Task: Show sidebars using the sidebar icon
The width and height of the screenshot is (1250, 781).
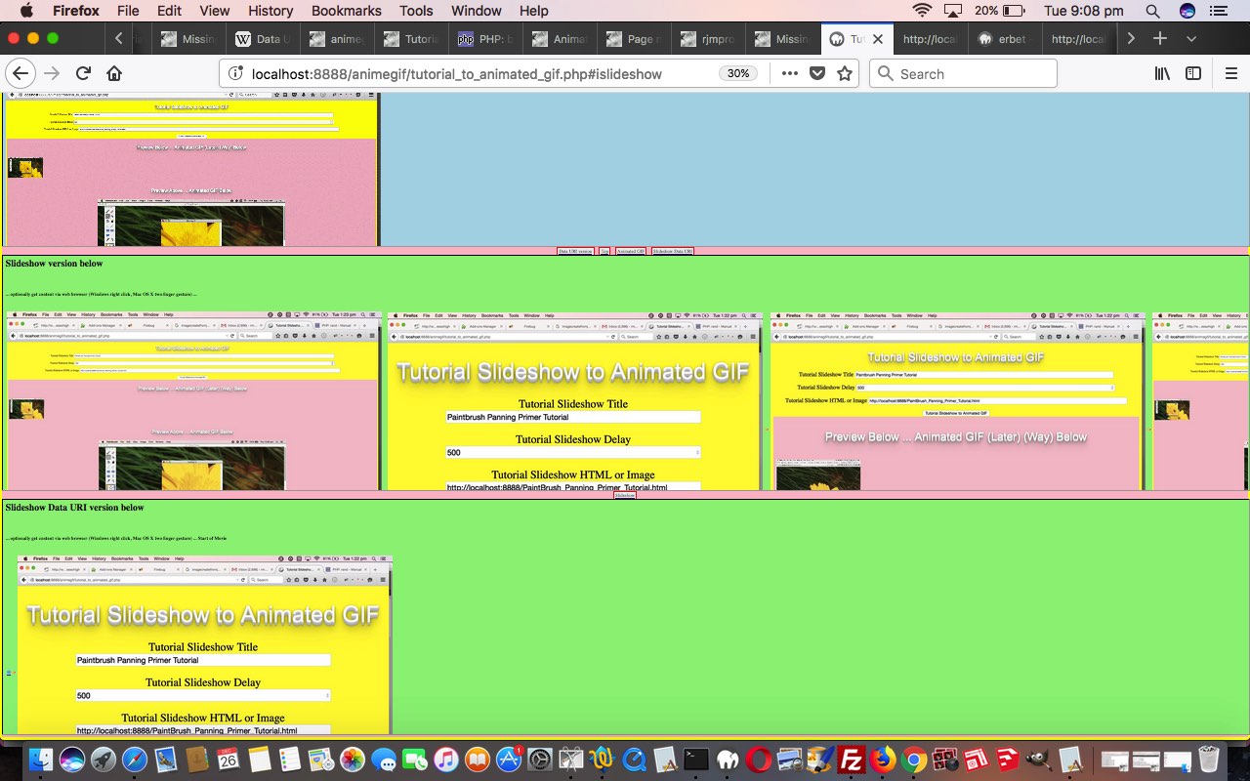Action: [x=1193, y=73]
